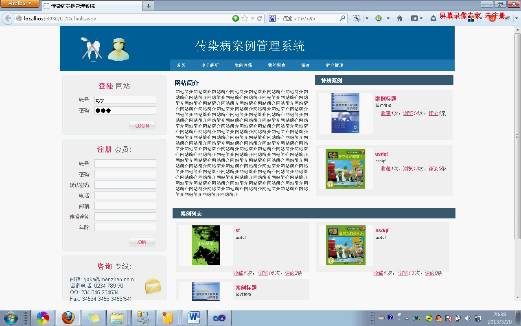Reload the page with refresh icon
The height and width of the screenshot is (326, 521).
pos(259,18)
